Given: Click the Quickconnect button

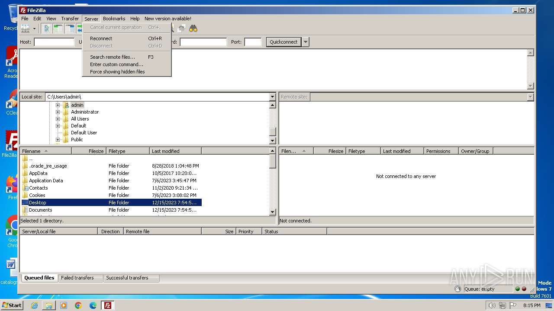Looking at the screenshot, I should coord(283,42).
